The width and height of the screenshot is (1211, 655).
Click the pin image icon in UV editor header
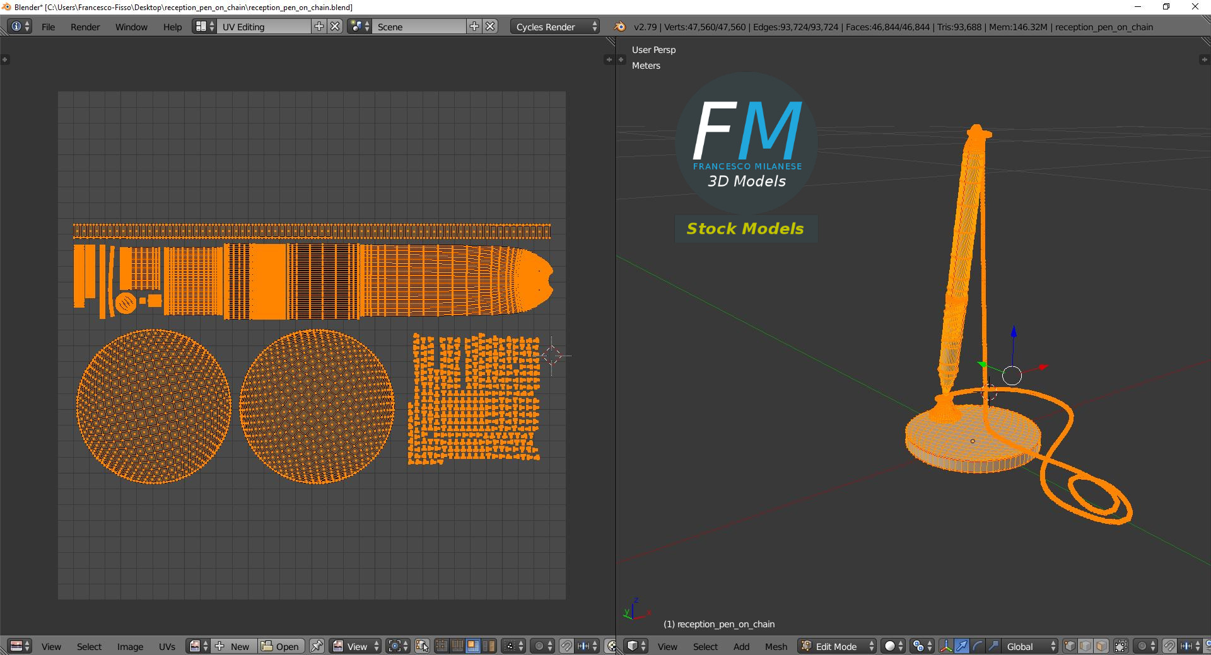click(x=317, y=646)
